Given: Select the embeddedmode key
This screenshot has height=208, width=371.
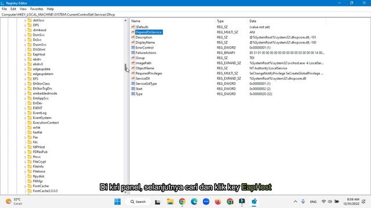Looking at the screenshot, I should click(45, 94).
